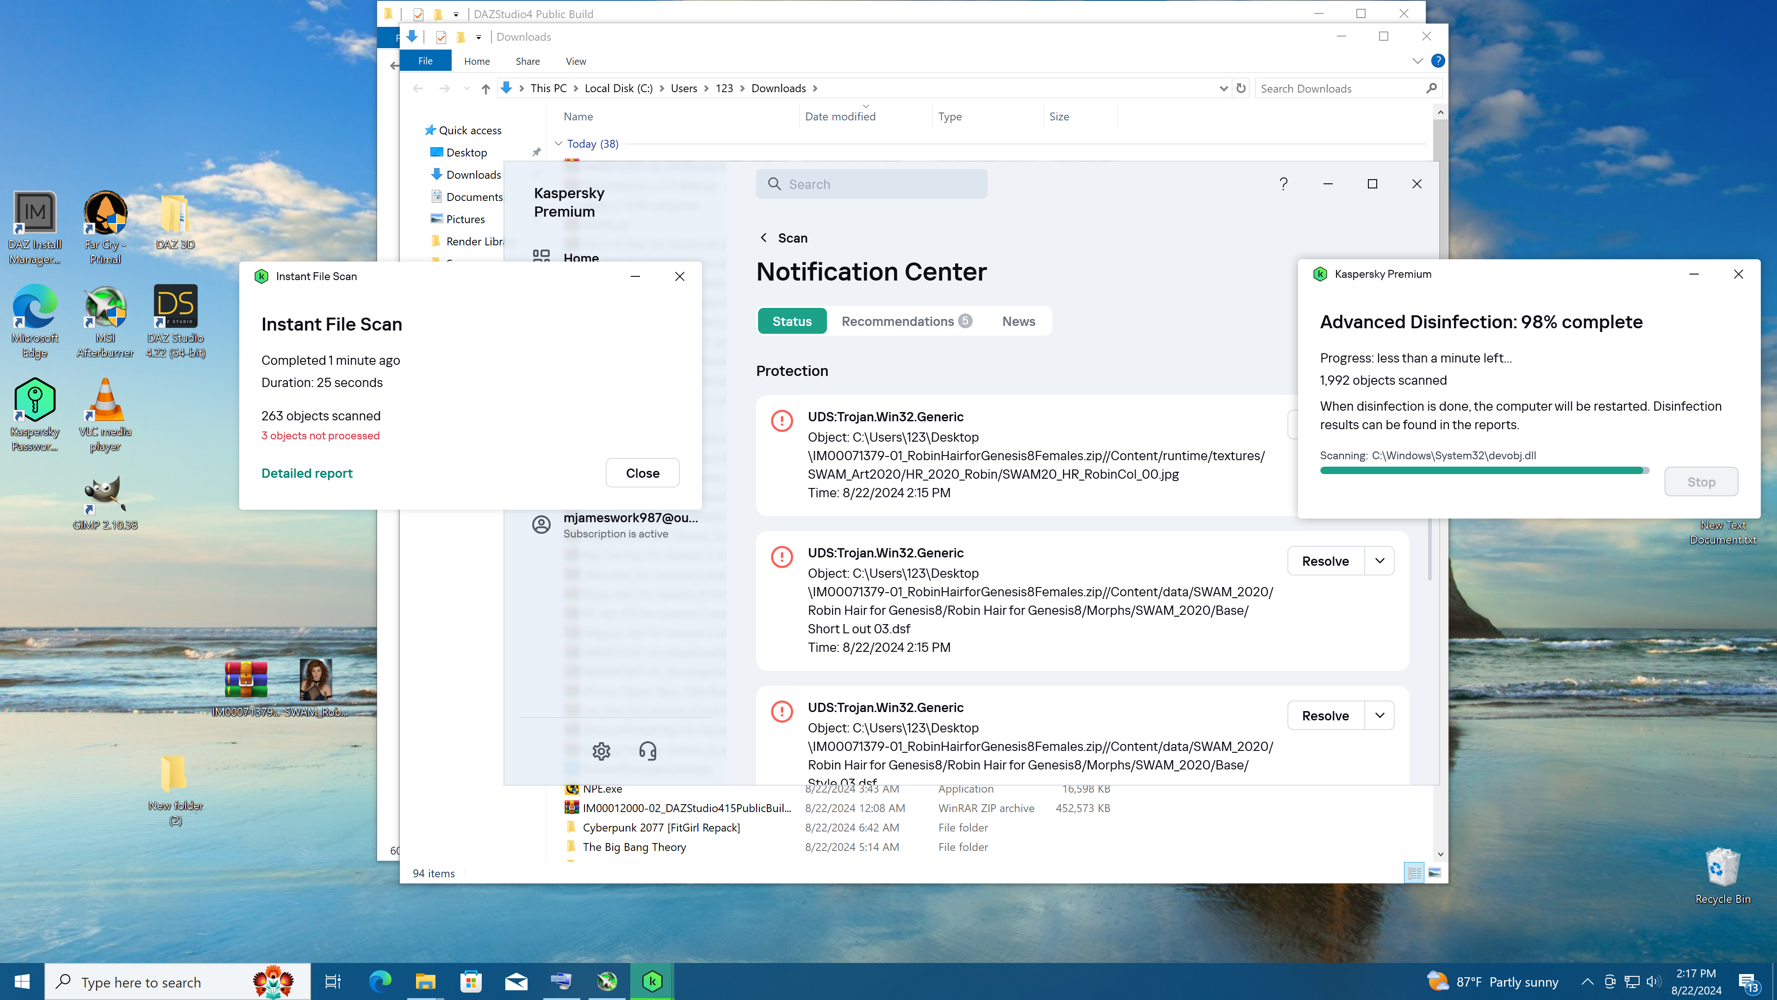Viewport: 1777px width, 1000px height.
Task: Open the Windows Start menu
Action: coord(22,981)
